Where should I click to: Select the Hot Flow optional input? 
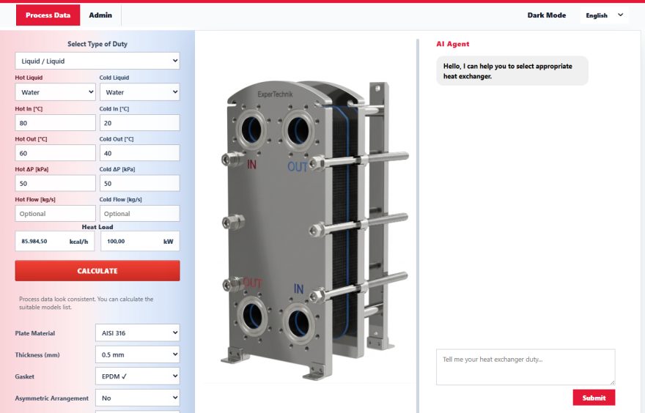coord(55,214)
